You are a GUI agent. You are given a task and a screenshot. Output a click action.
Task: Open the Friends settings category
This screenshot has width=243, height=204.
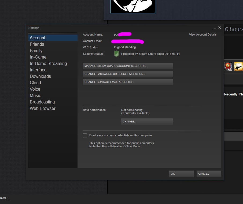[x=53, y=44]
